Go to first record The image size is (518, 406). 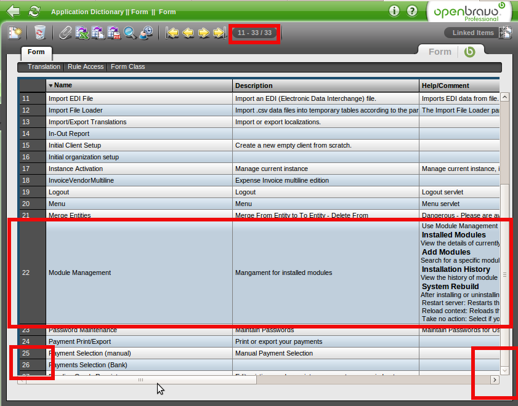(x=172, y=33)
